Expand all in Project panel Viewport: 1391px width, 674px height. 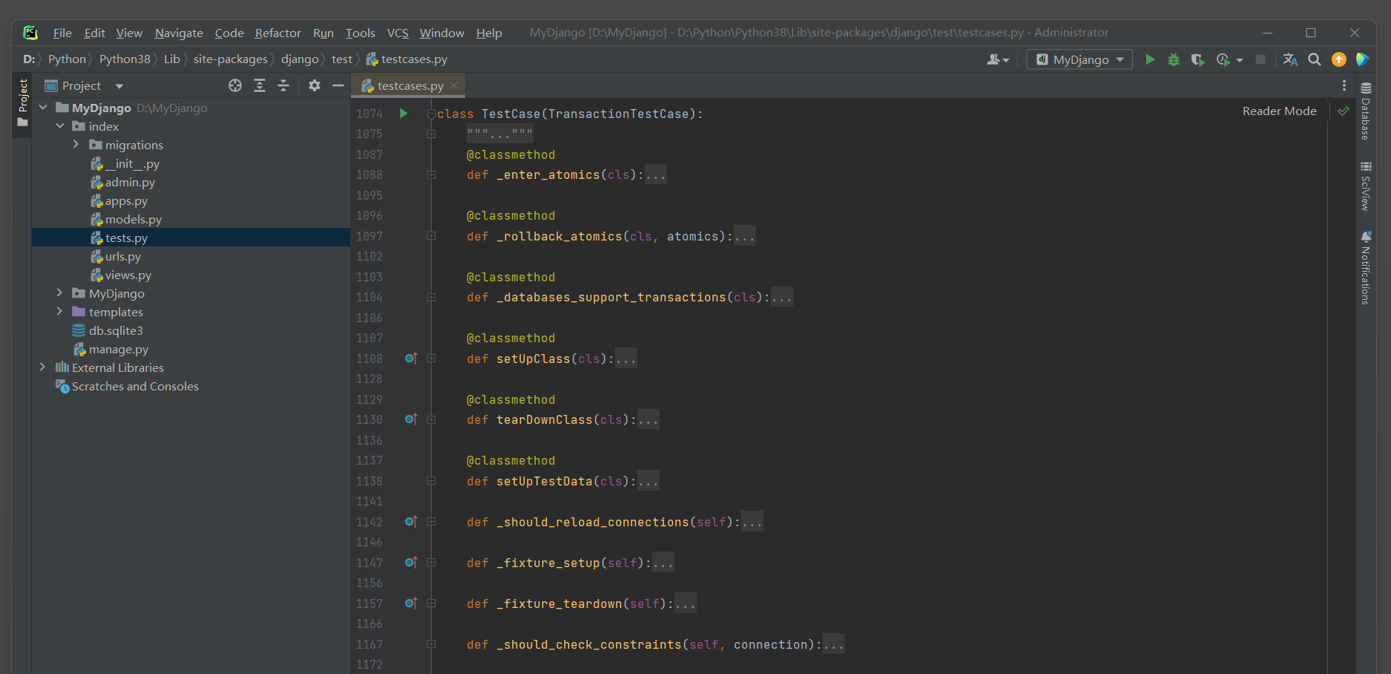tap(260, 85)
